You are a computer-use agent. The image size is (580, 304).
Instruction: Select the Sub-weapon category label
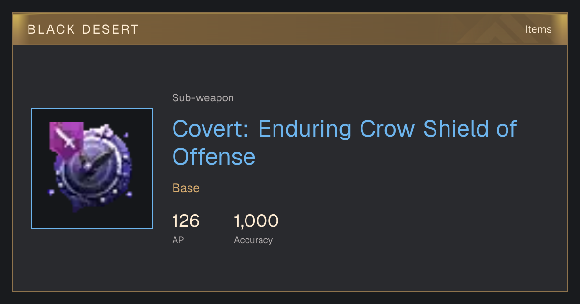pyautogui.click(x=203, y=98)
